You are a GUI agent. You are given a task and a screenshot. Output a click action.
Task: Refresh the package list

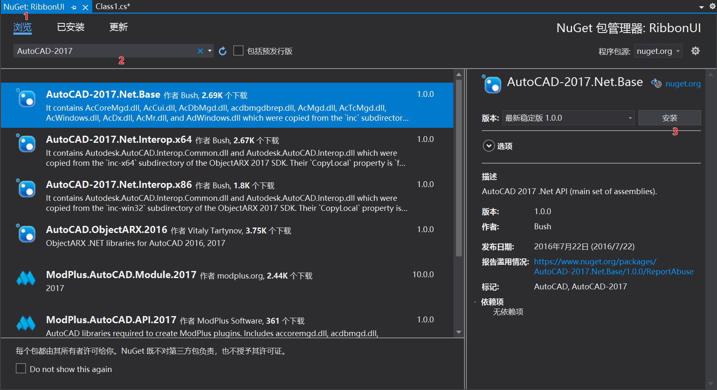tap(223, 51)
